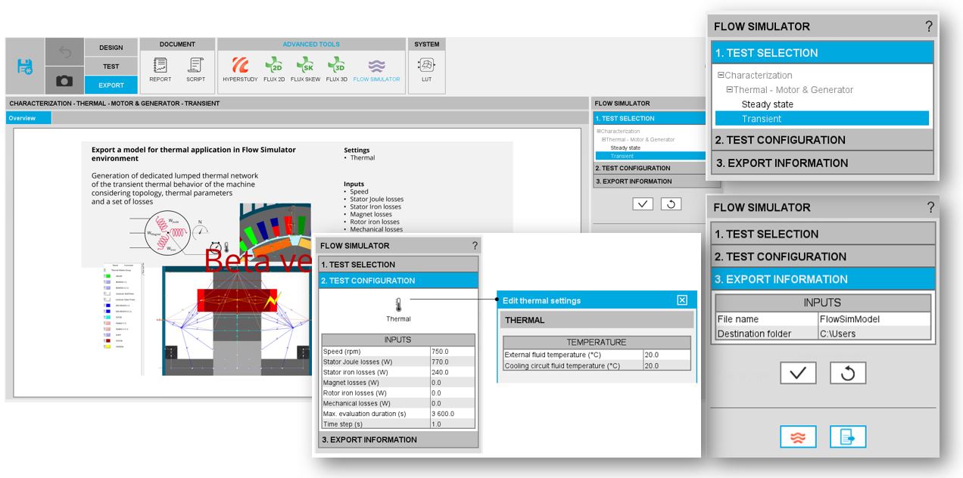The height and width of the screenshot is (478, 963).
Task: Click Cooling circuit fluid temperature value field
Action: [666, 365]
